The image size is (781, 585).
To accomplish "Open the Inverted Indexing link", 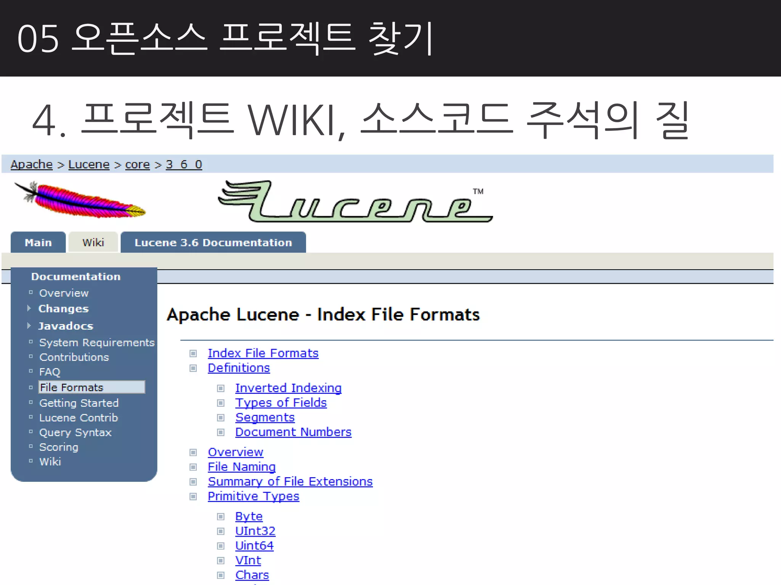I will (288, 388).
